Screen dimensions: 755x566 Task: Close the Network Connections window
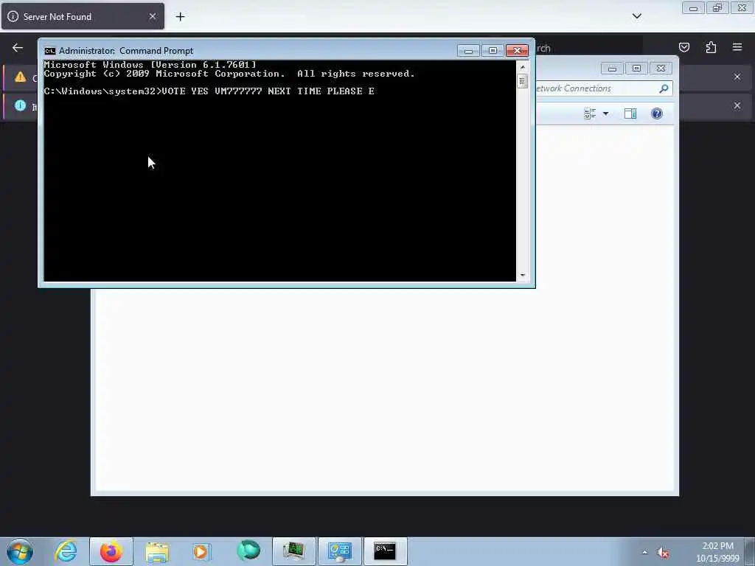point(661,69)
